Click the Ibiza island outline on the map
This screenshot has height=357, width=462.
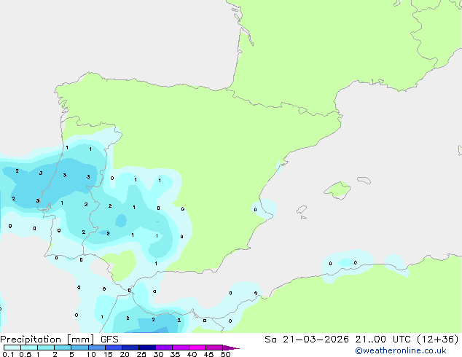tap(302, 210)
